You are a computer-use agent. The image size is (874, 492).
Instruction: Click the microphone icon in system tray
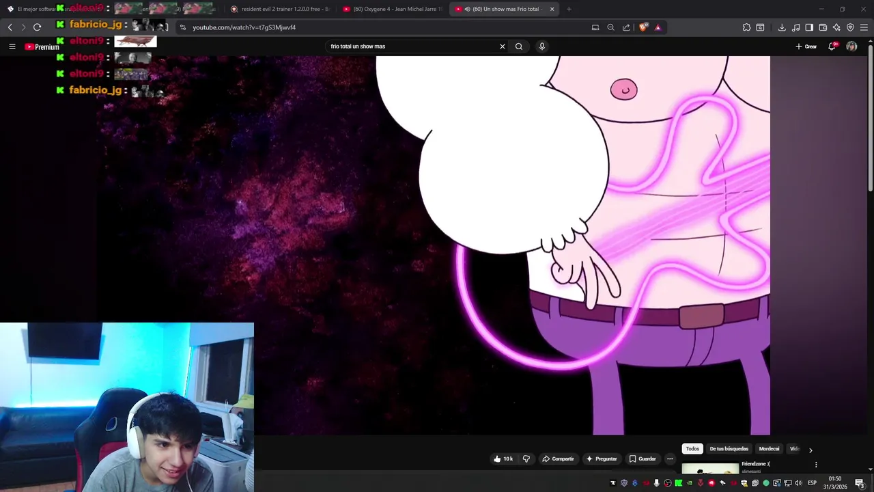656,483
